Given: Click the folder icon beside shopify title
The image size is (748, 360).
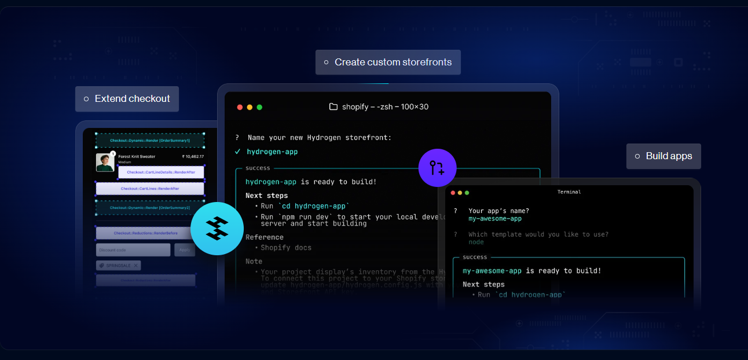Looking at the screenshot, I should tap(333, 106).
